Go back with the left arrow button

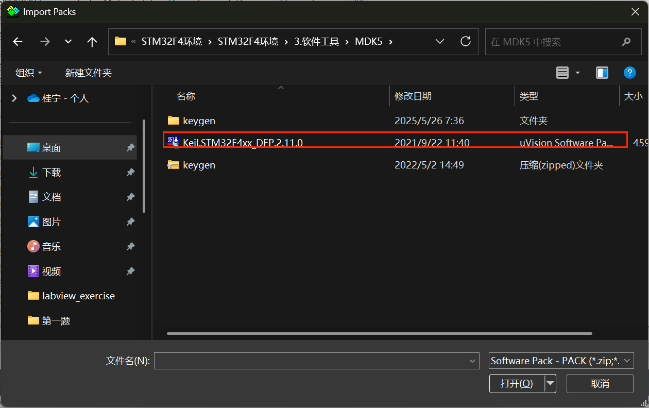click(18, 42)
